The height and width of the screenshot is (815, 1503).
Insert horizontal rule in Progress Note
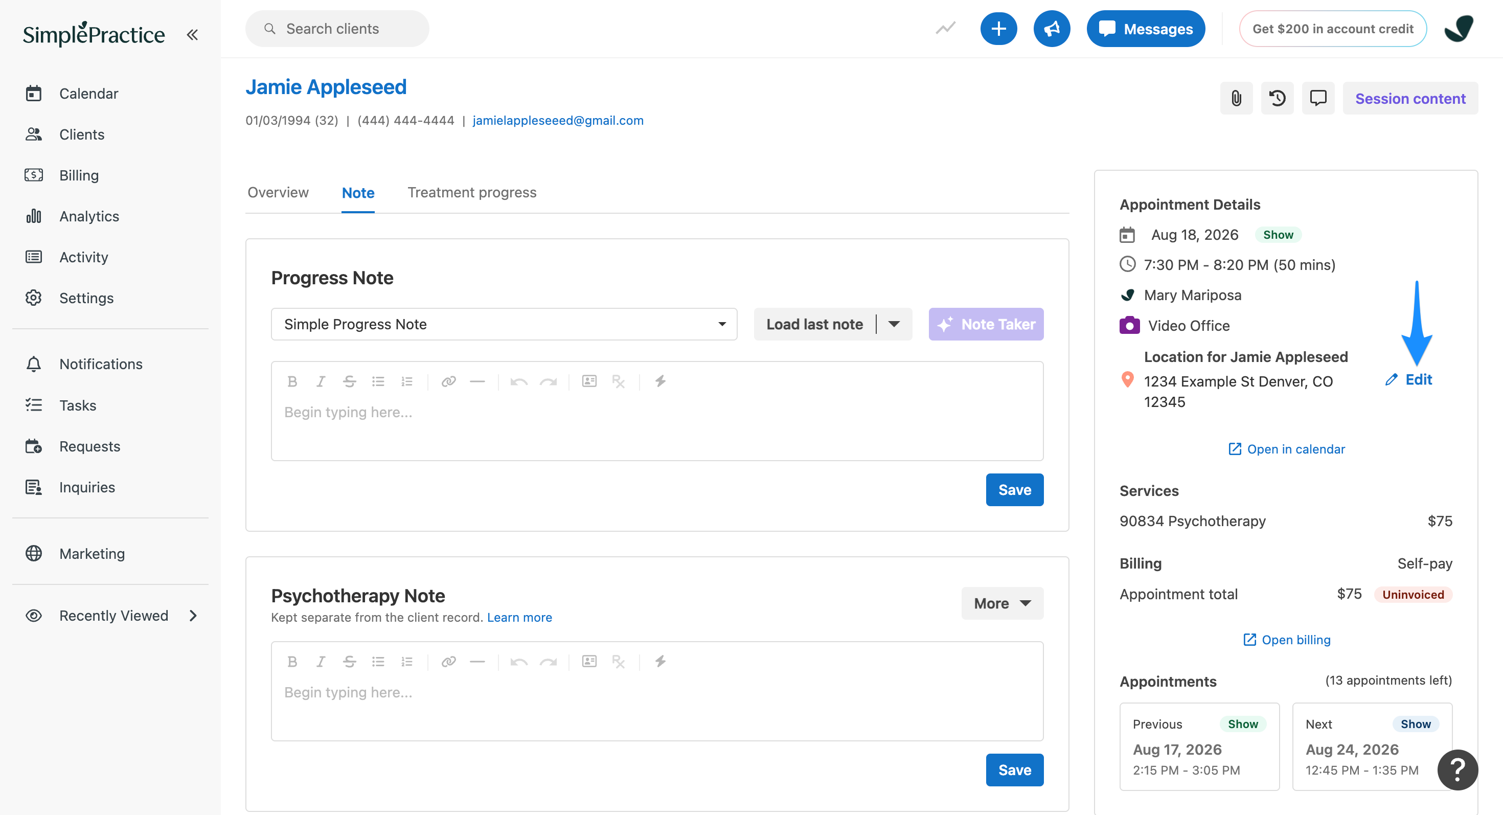(x=477, y=381)
